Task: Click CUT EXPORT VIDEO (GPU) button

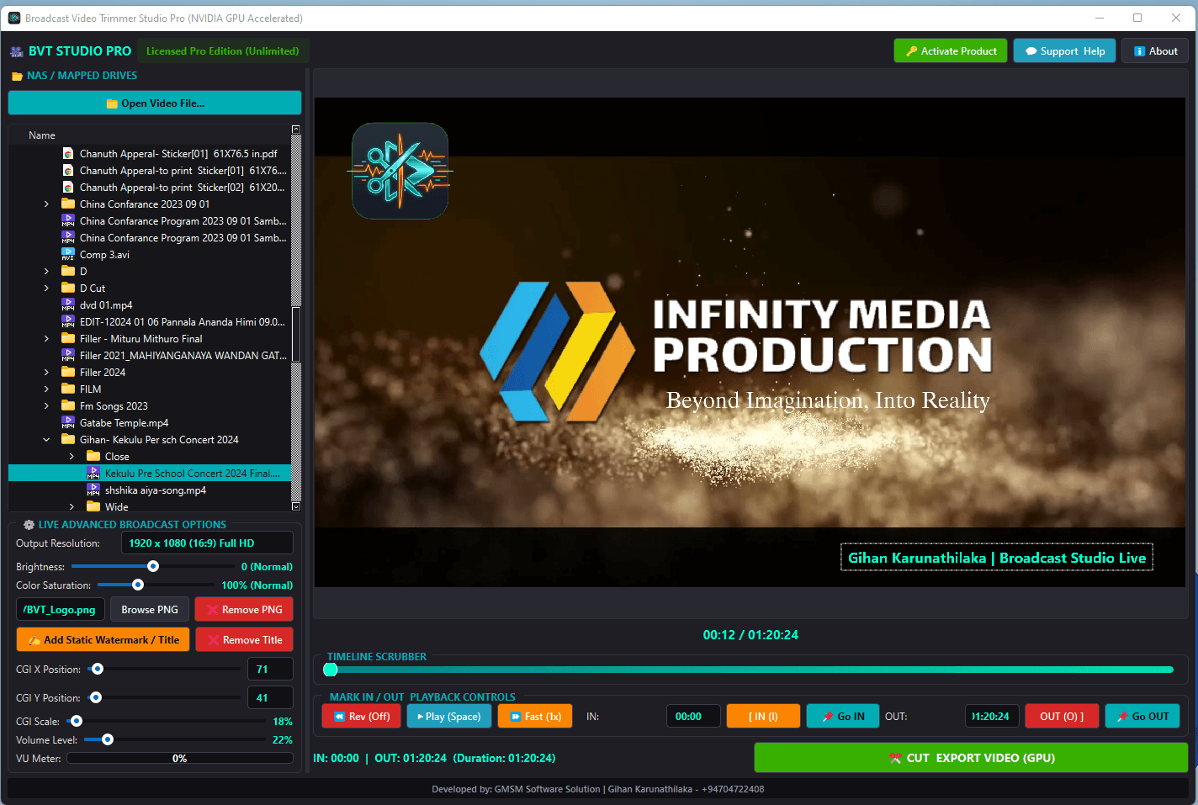Action: (971, 758)
